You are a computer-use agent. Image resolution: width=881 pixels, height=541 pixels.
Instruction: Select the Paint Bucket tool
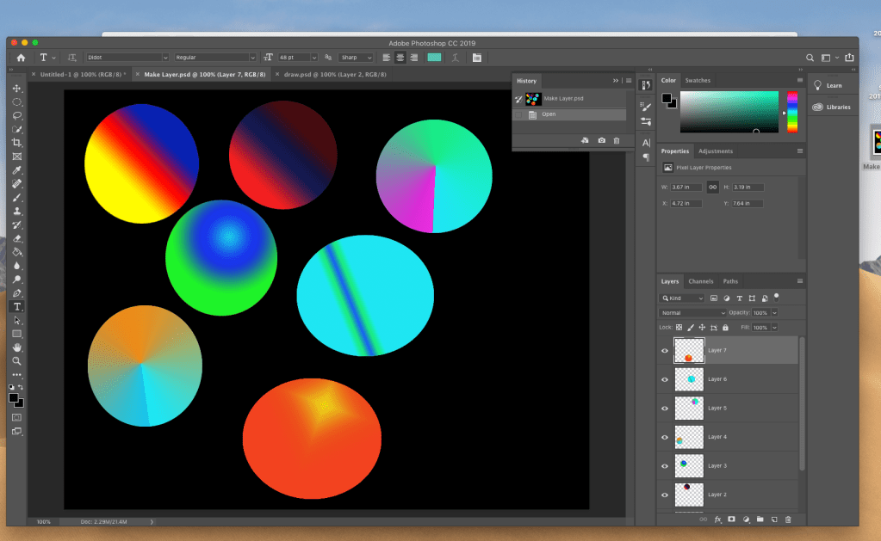(17, 252)
